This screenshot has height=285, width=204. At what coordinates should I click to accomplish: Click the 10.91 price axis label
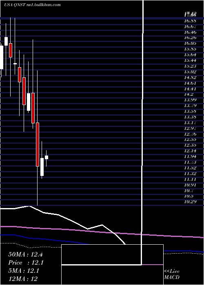[x=190, y=185]
